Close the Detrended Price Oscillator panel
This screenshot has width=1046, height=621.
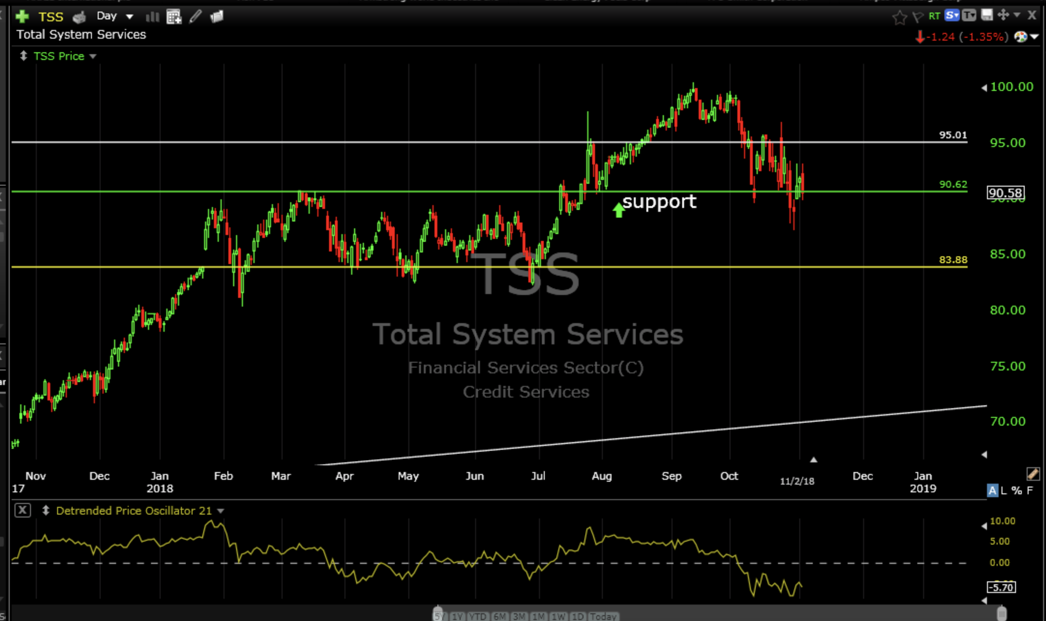pos(22,510)
